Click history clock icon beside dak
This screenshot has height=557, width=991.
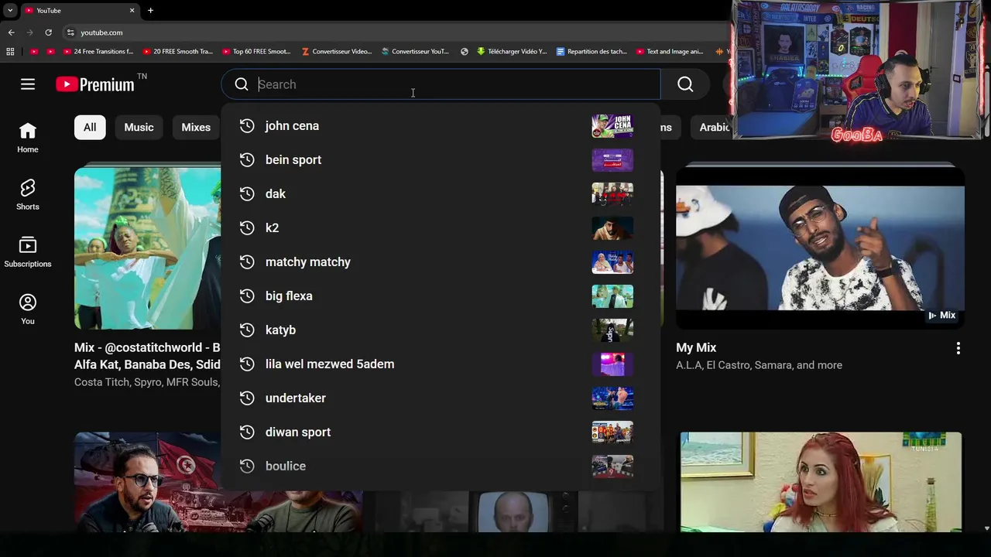click(247, 193)
